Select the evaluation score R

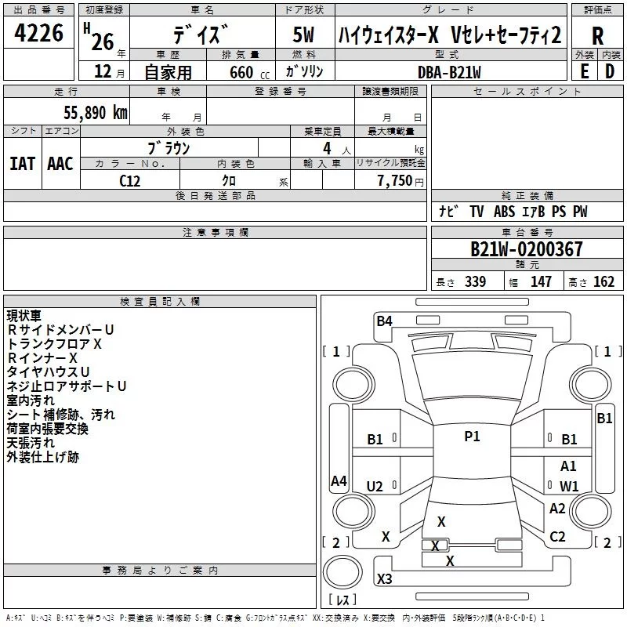click(598, 35)
